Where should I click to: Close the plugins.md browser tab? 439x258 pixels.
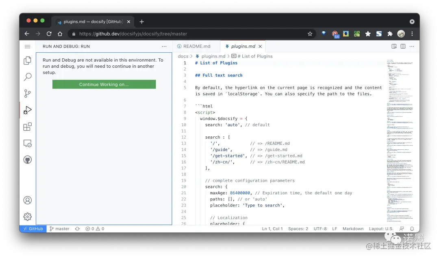pyautogui.click(x=128, y=21)
